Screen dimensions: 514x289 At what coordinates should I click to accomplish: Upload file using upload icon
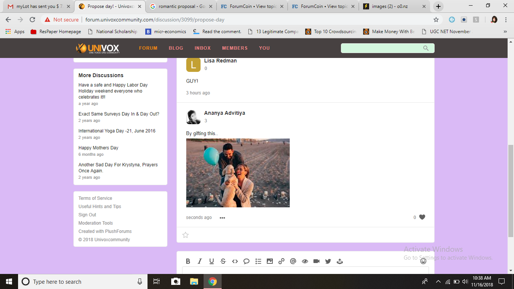pos(340,261)
